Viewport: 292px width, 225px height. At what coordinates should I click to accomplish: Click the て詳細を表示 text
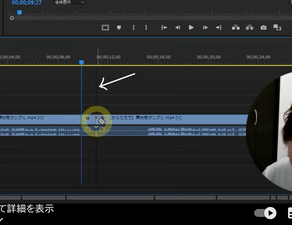[27, 208]
